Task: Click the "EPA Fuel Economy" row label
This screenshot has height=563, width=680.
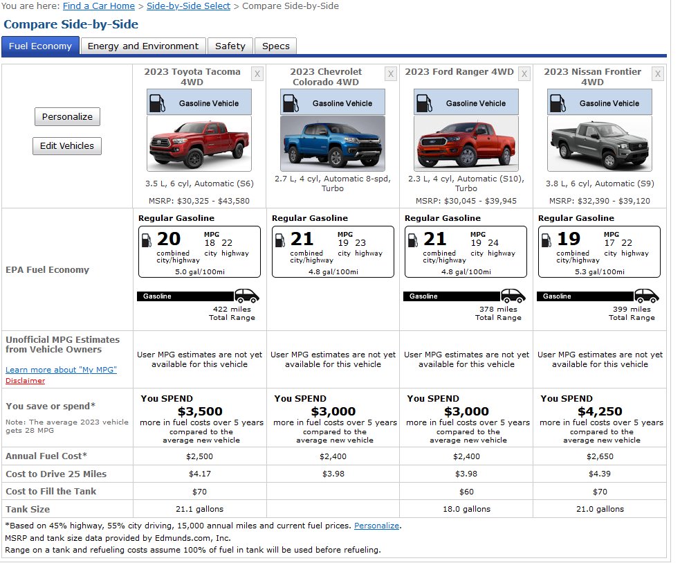Action: point(47,270)
